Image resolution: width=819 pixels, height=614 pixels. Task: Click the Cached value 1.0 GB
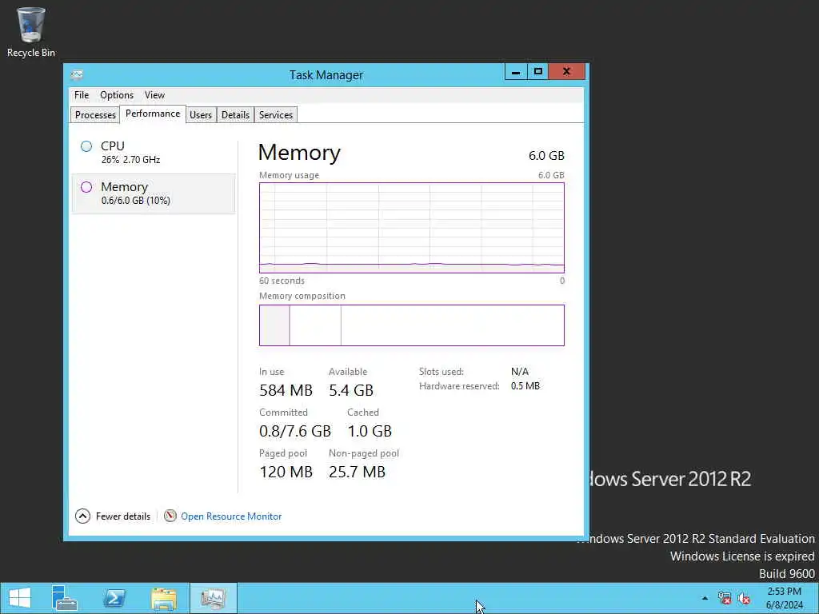point(370,431)
